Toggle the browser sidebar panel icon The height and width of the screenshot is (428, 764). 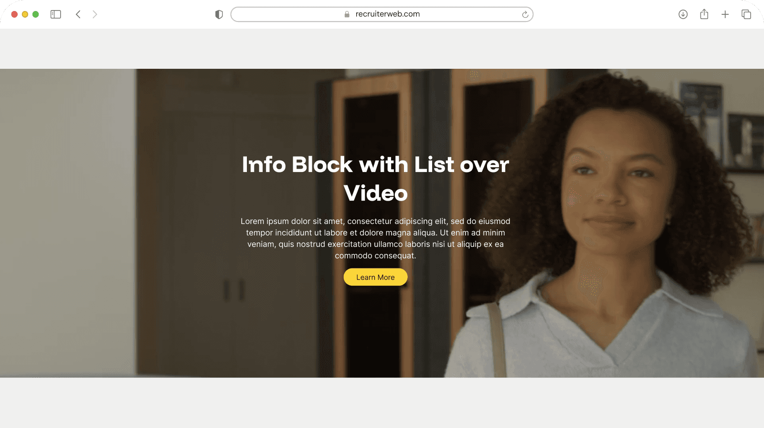click(56, 14)
